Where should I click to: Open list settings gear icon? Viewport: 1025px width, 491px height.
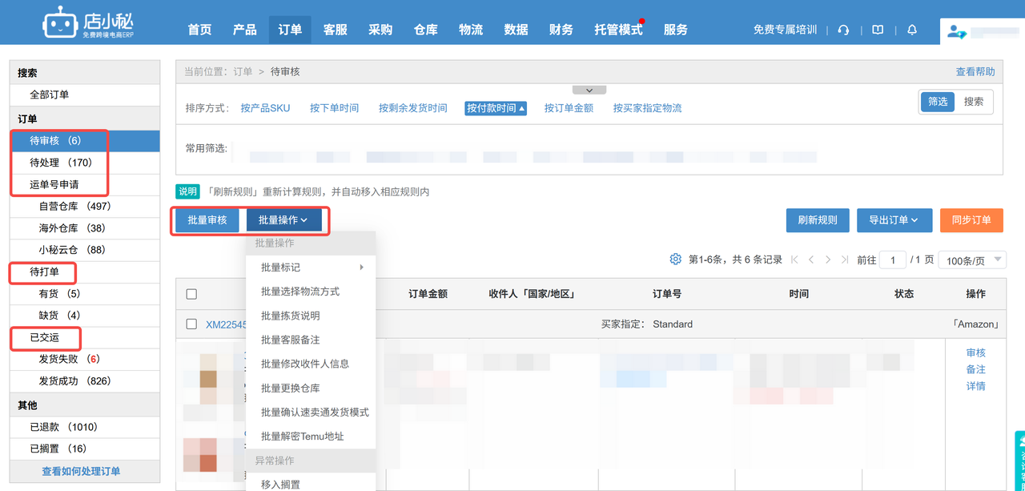coord(675,260)
